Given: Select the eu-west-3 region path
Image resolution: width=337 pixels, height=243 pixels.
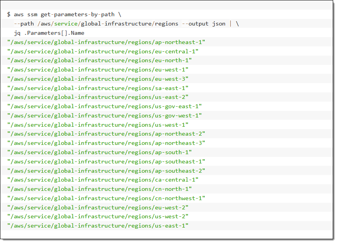Looking at the screenshot, I should (x=98, y=79).
